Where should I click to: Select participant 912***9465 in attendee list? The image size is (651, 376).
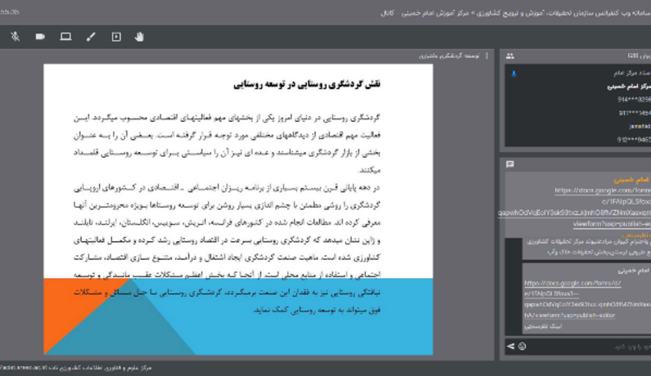tap(634, 140)
